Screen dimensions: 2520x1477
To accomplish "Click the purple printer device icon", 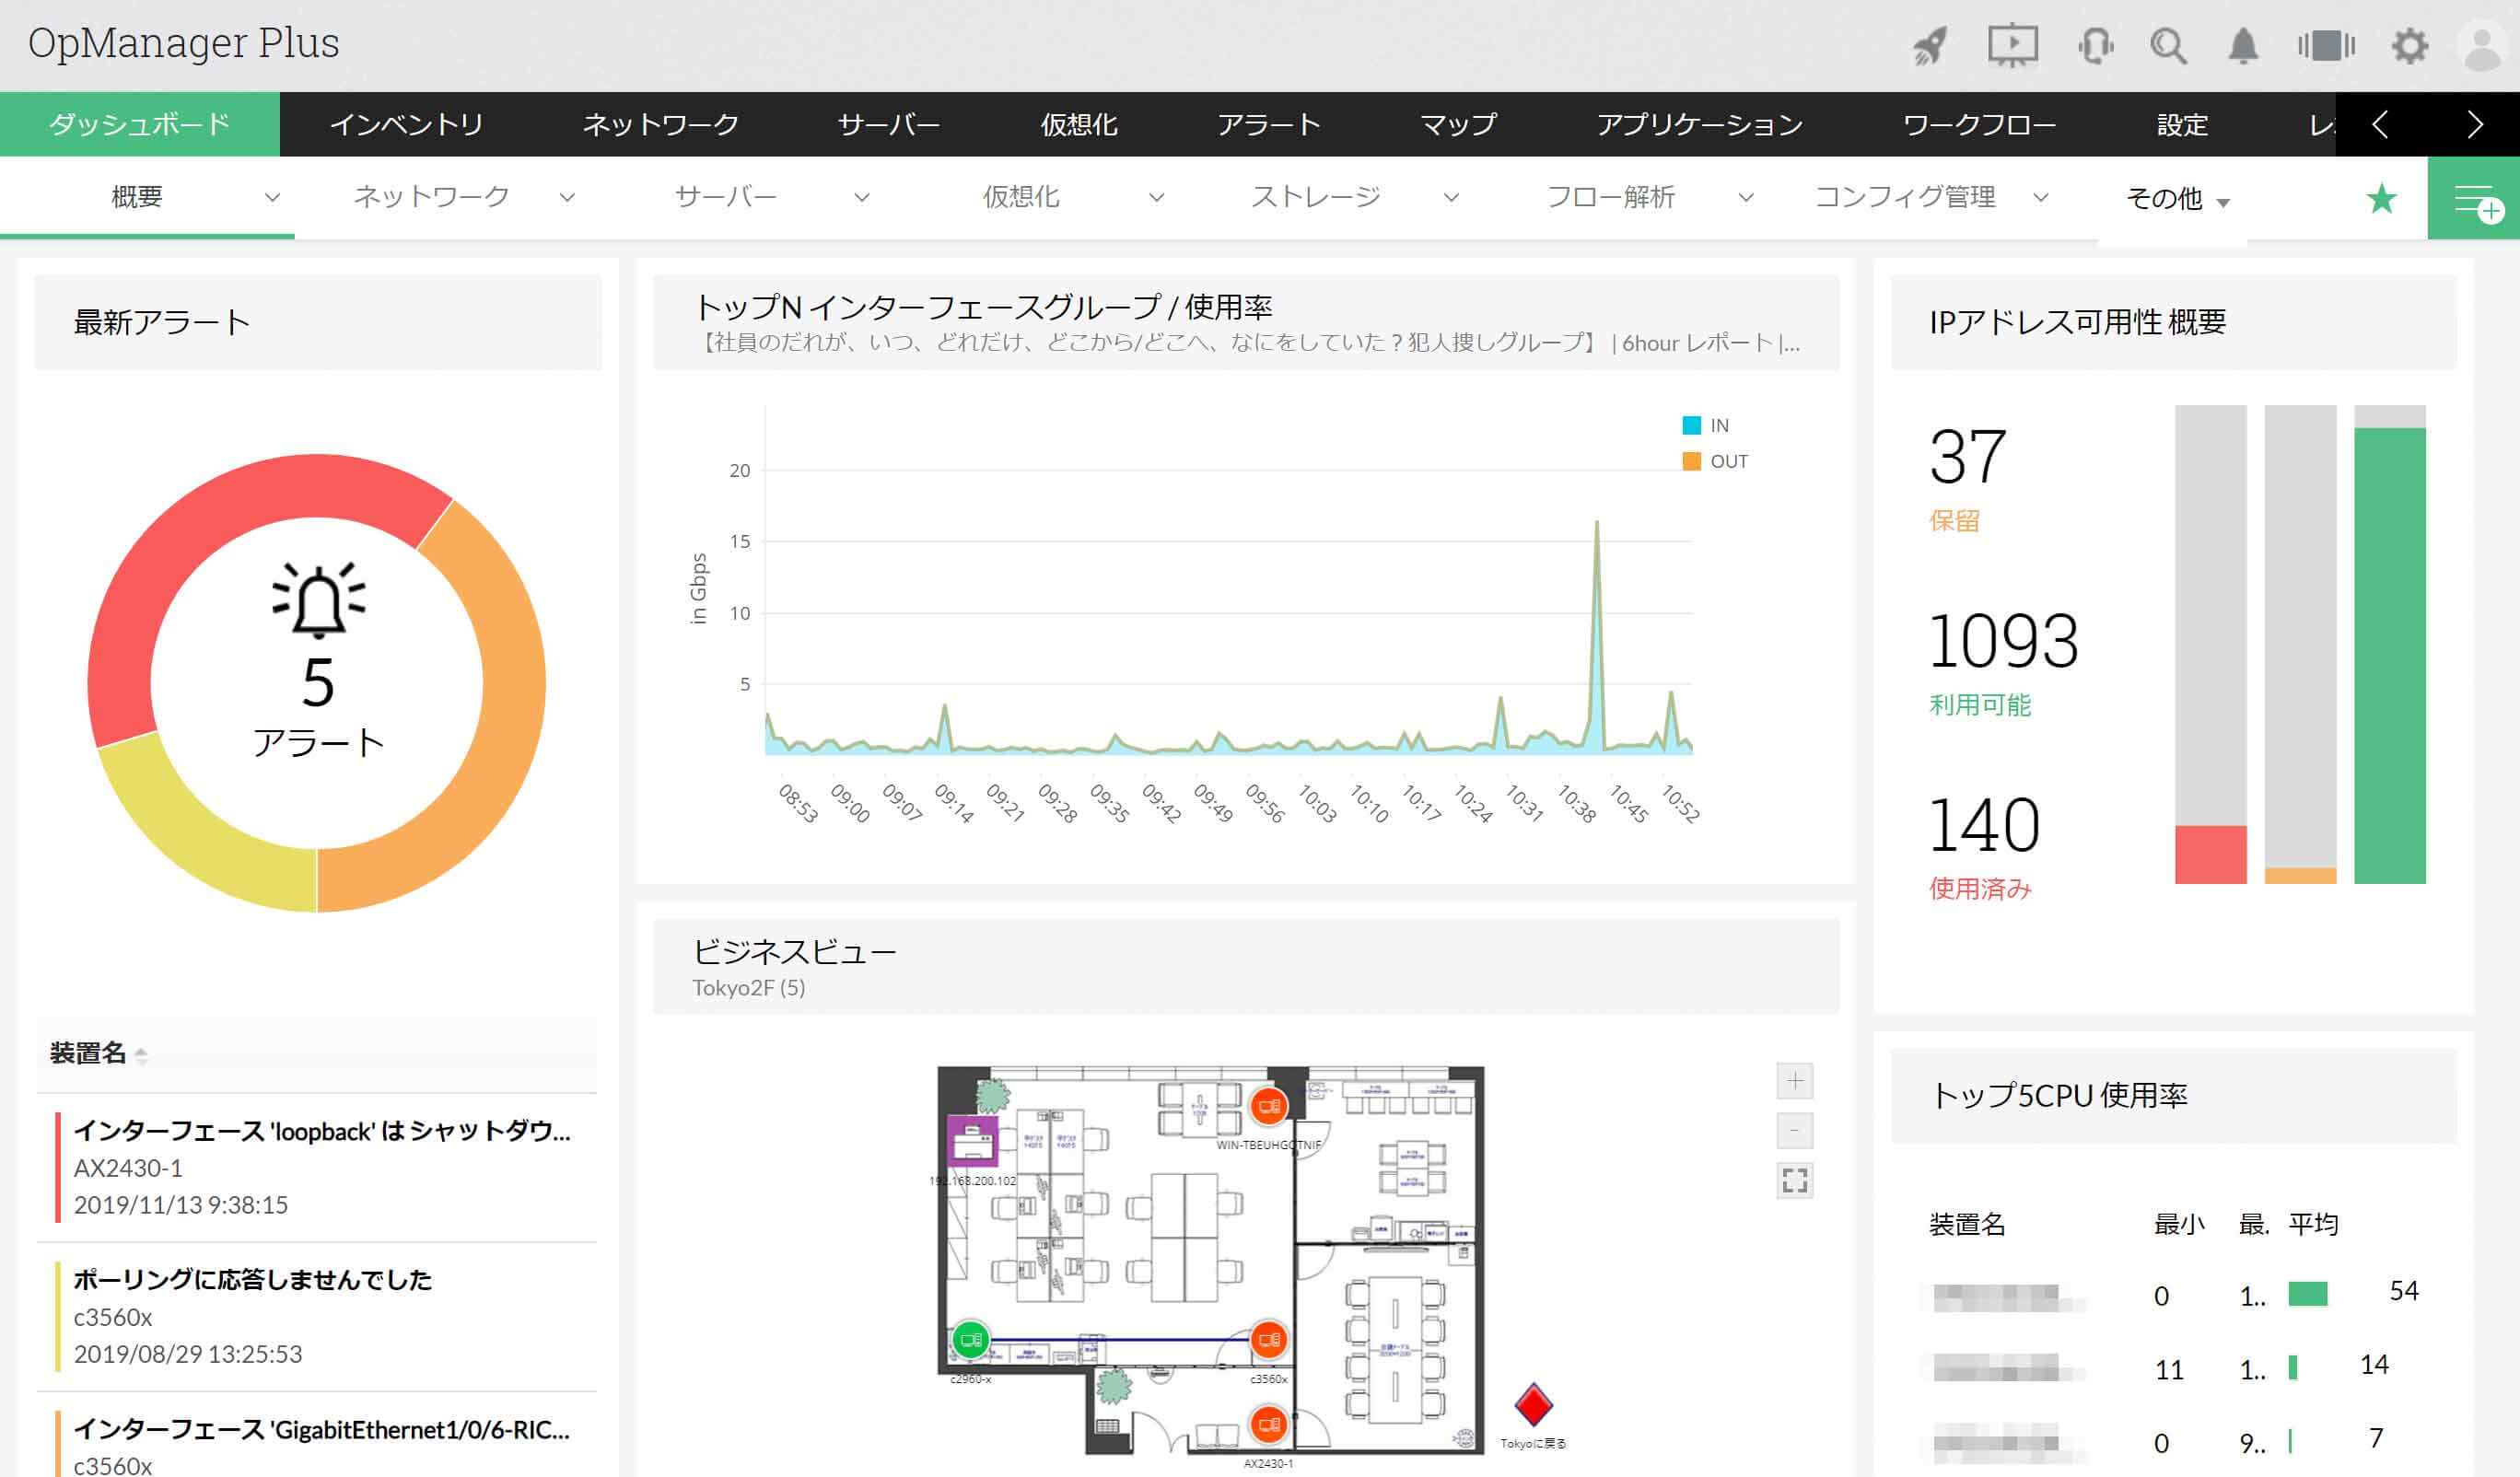I will tap(972, 1141).
